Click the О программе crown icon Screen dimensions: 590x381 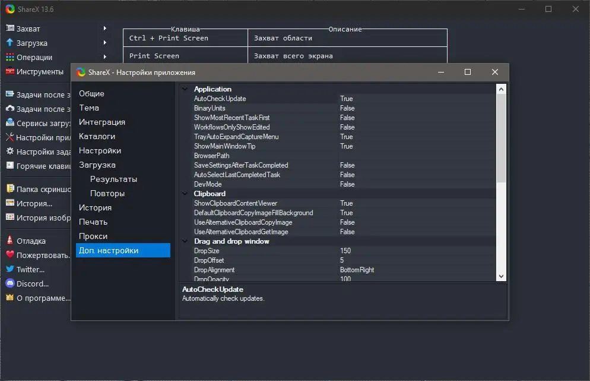point(9,297)
